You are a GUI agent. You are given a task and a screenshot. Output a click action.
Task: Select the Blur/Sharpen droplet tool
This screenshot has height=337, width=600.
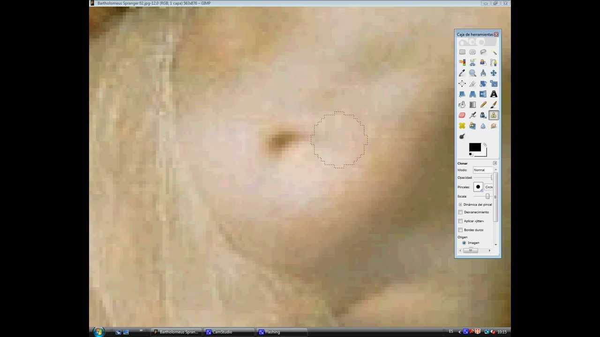pos(483,126)
